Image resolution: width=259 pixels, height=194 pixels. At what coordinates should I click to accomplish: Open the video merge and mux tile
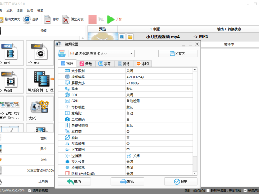click(40, 81)
